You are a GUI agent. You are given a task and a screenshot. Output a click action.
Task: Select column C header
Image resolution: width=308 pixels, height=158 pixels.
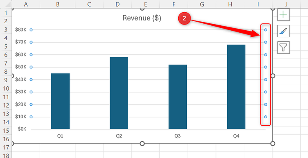click(x=89, y=4)
